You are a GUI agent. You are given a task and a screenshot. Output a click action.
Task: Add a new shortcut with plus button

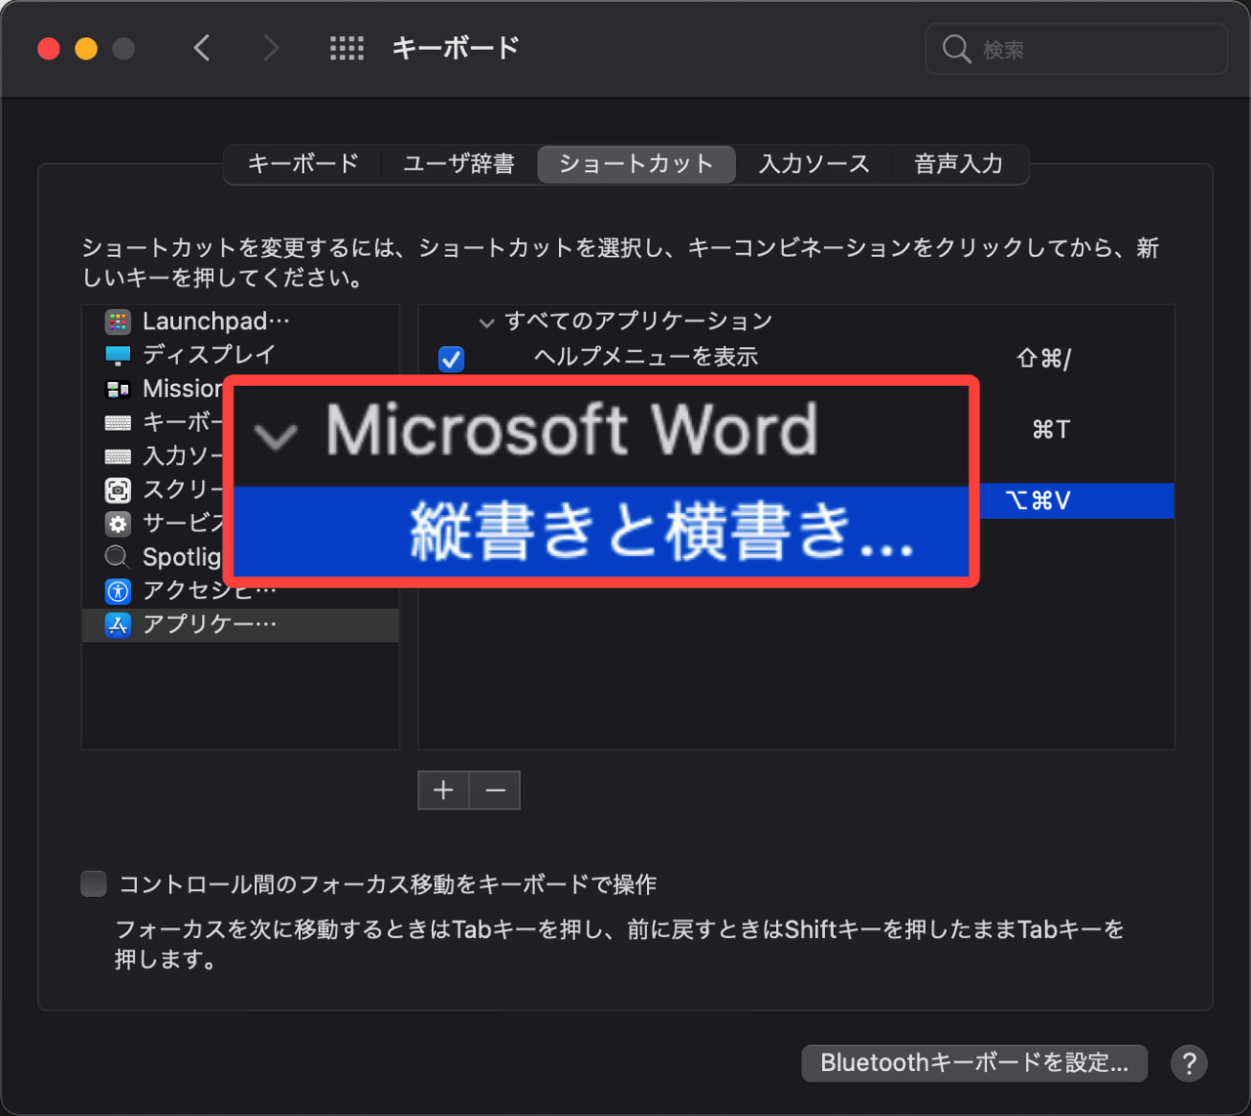pos(444,790)
